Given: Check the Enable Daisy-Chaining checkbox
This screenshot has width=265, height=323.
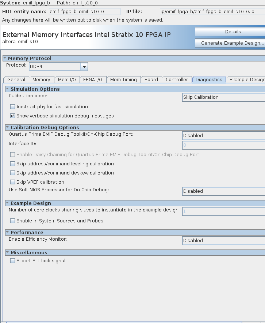Looking at the screenshot, I should click(x=12, y=154).
